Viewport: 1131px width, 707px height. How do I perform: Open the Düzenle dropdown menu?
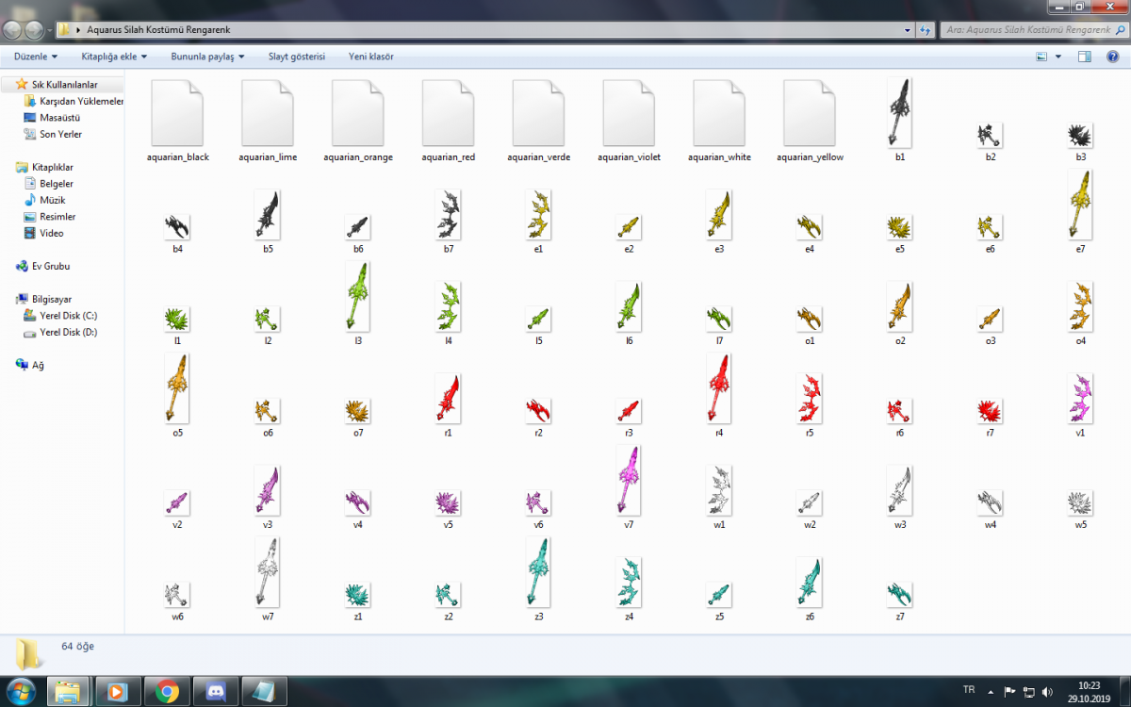pos(37,57)
